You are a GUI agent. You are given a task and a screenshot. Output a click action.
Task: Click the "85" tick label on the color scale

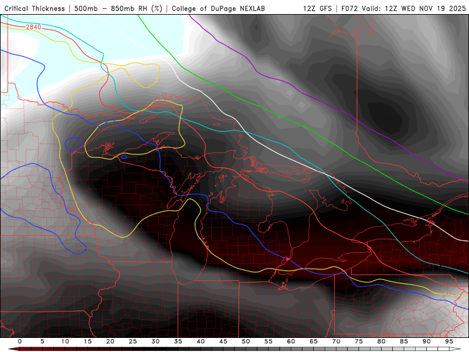(x=404, y=341)
